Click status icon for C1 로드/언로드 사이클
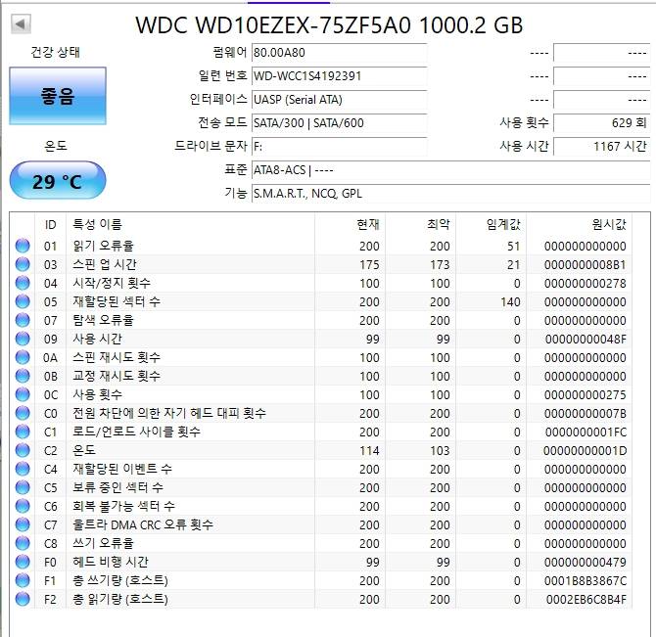Image resolution: width=656 pixels, height=637 pixels. (23, 432)
